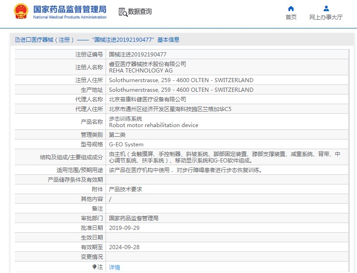
Task: Click the 注册证编号 row label
Action: pyautogui.click(x=89, y=55)
